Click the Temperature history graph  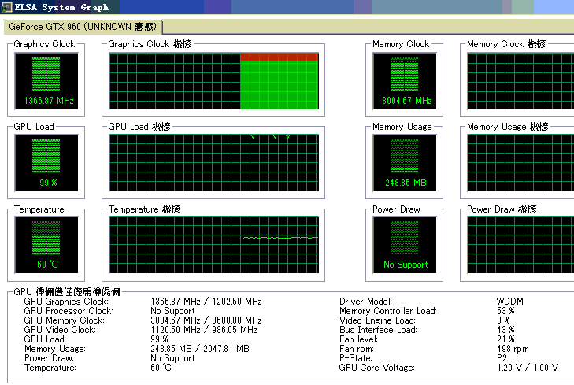[x=214, y=245]
